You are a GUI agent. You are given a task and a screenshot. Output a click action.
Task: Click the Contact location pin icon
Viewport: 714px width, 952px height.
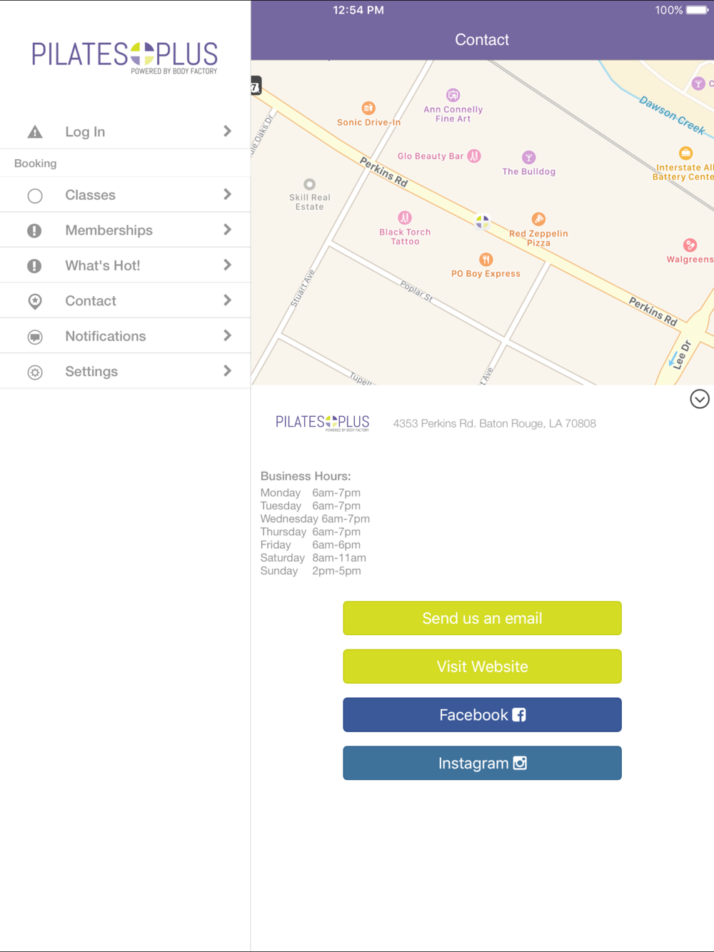(x=34, y=301)
